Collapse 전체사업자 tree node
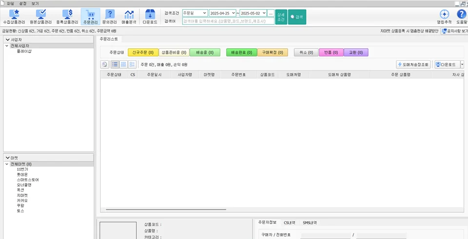468x239 pixels. tap(6, 46)
